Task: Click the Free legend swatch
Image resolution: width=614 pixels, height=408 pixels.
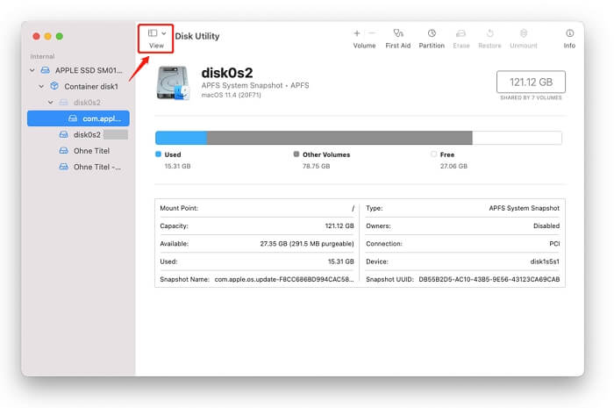Action: 434,154
